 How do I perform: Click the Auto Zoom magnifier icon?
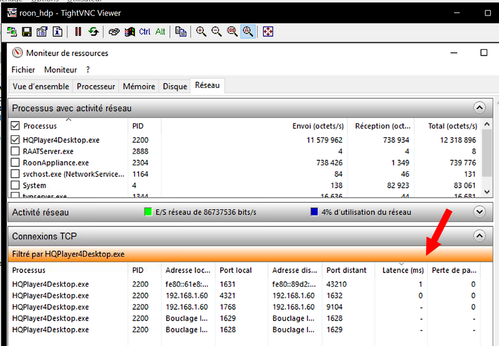coord(248,32)
